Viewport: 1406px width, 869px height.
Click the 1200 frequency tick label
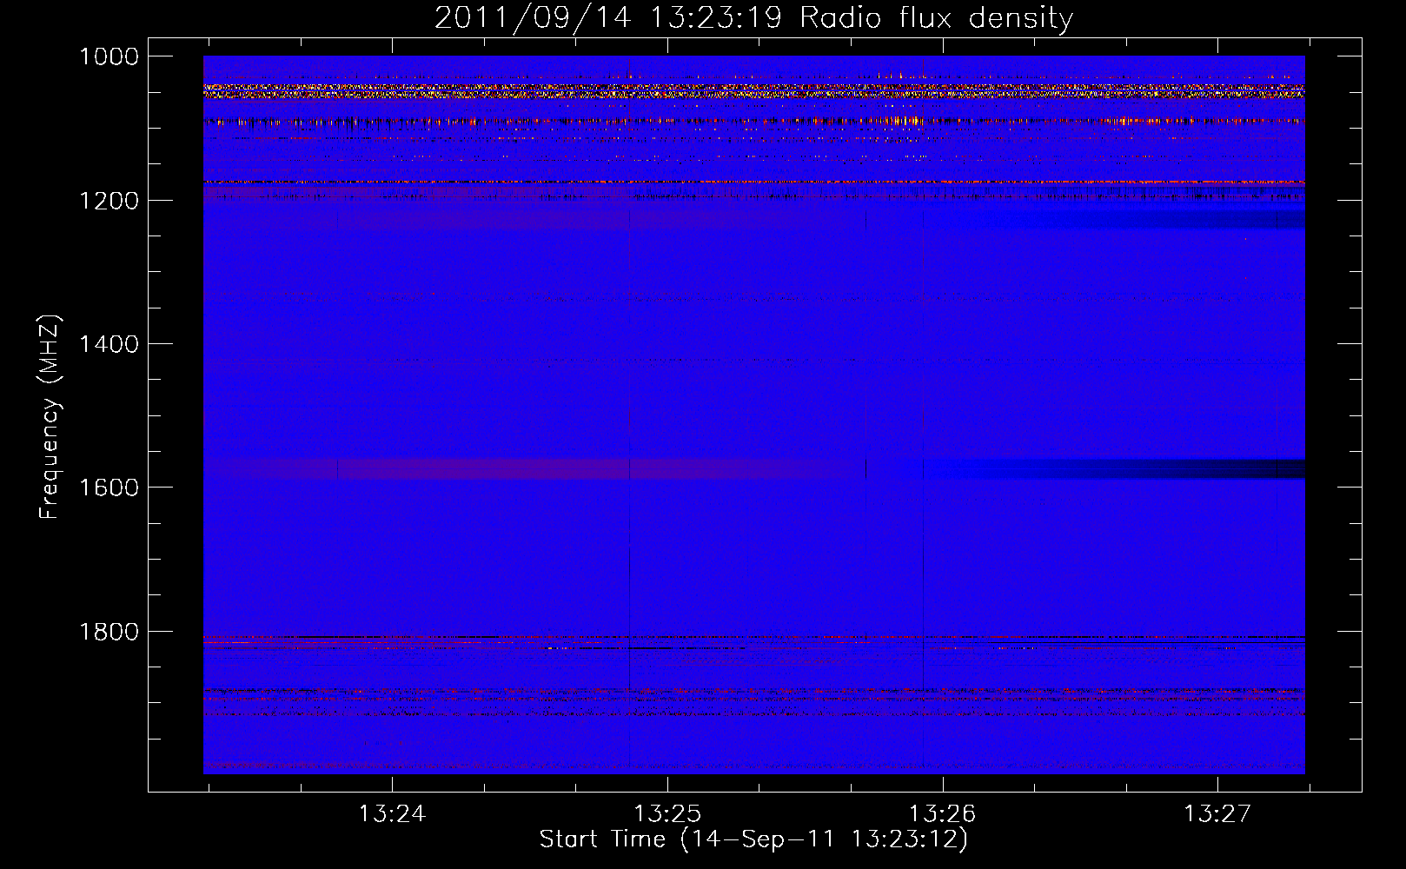click(x=109, y=201)
